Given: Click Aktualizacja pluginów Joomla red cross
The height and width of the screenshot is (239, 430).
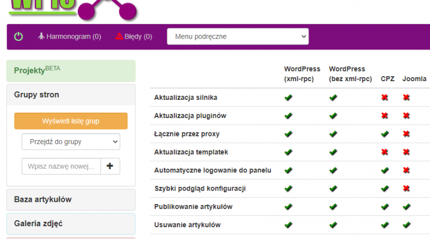Looking at the screenshot, I should pos(406,115).
